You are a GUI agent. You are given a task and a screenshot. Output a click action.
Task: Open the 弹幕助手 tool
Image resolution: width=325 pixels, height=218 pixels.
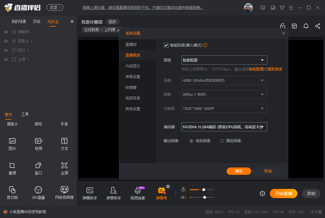tap(90, 194)
